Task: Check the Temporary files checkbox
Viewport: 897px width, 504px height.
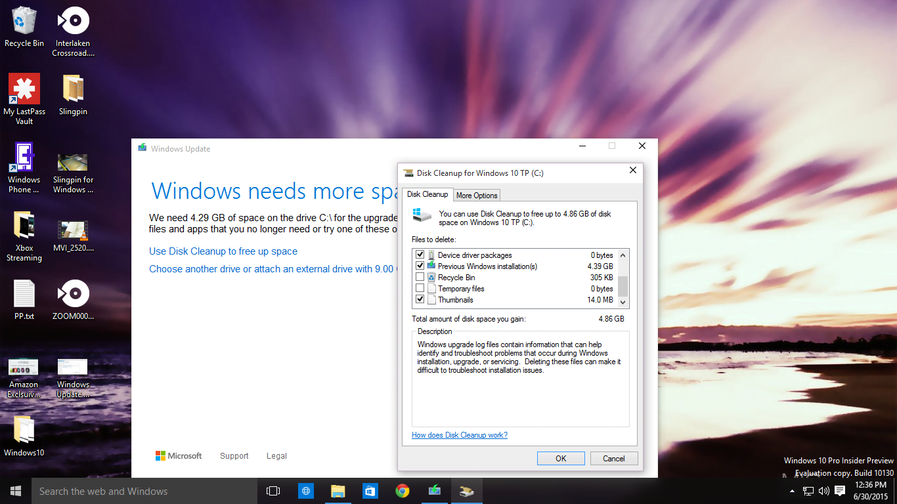Action: click(x=420, y=289)
